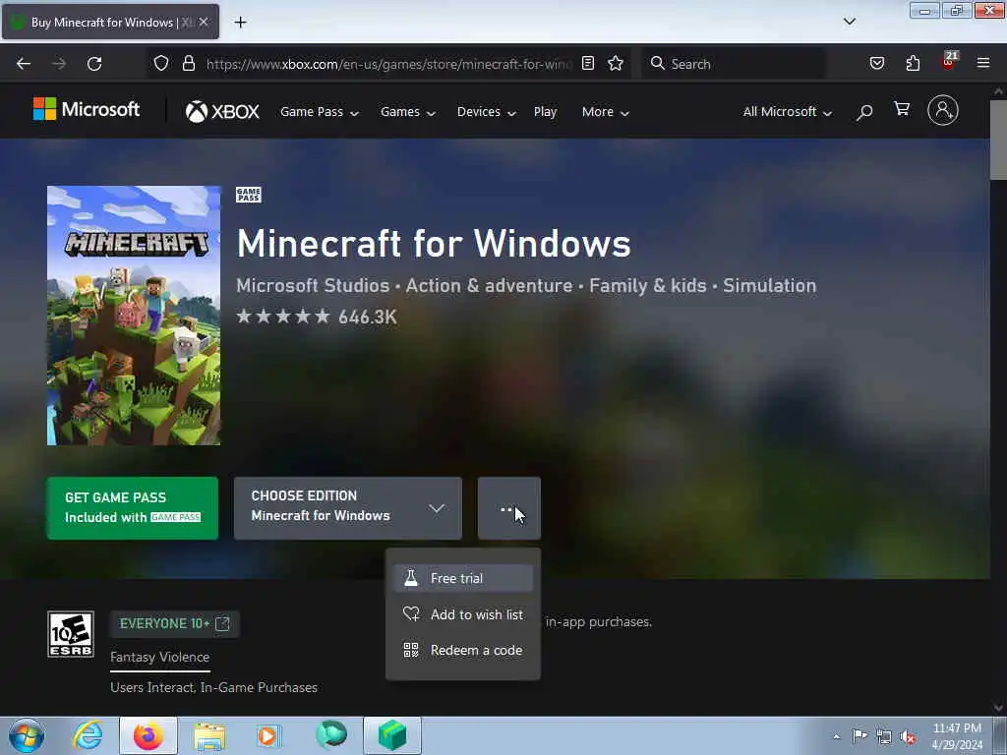Expand the All Microsoft menu
Image resolution: width=1007 pixels, height=755 pixels.
788,112
